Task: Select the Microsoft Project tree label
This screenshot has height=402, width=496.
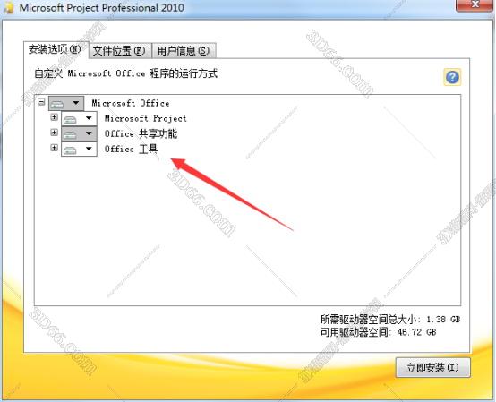Action: 146,118
